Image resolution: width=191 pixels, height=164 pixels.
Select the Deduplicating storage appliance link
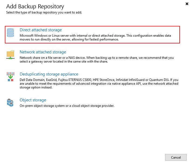tap(49, 74)
